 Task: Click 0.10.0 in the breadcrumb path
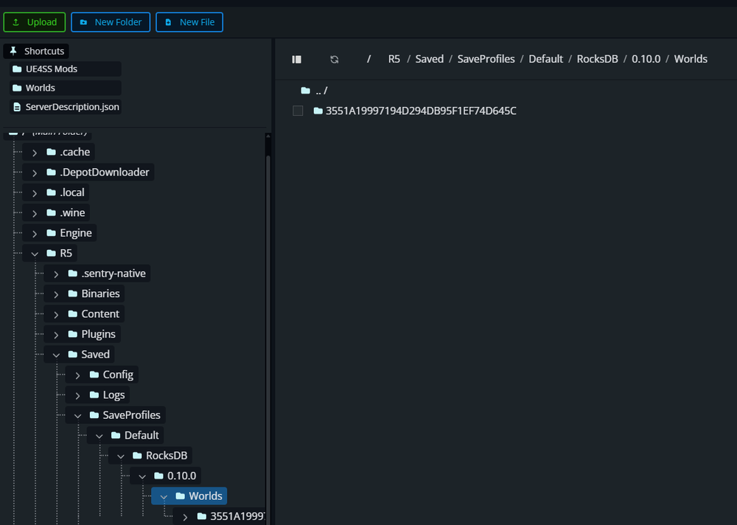pyautogui.click(x=646, y=58)
